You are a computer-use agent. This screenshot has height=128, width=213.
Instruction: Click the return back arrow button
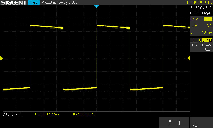(x=174, y=122)
